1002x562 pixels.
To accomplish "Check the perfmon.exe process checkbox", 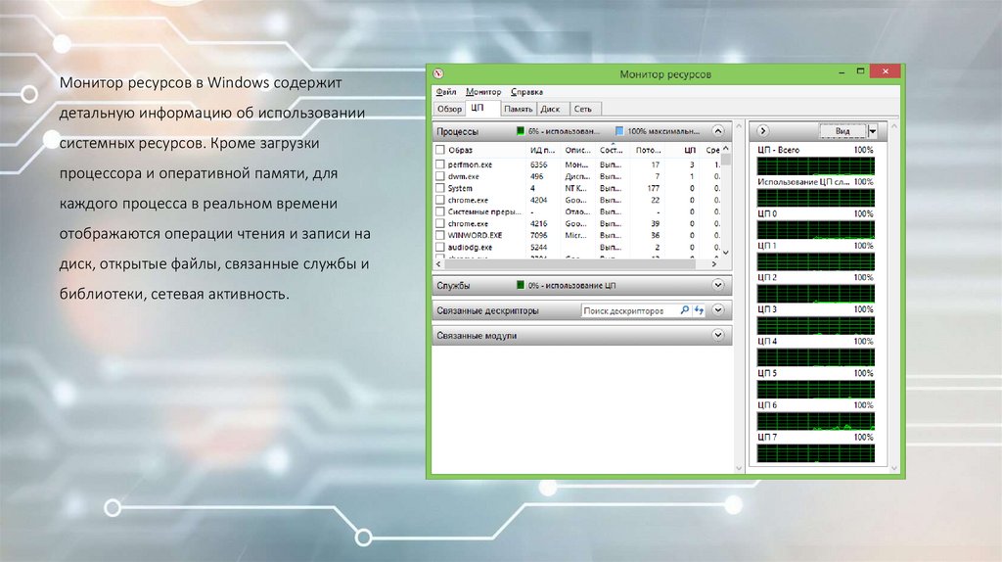I will pos(439,164).
